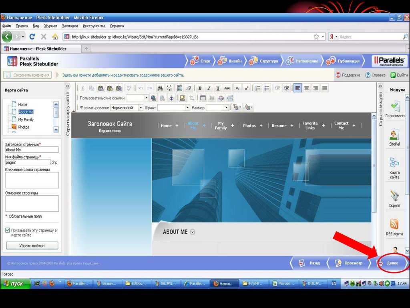Screen dimensions: 410x308
Task: Open the Закладки menu
Action: click(x=70, y=26)
